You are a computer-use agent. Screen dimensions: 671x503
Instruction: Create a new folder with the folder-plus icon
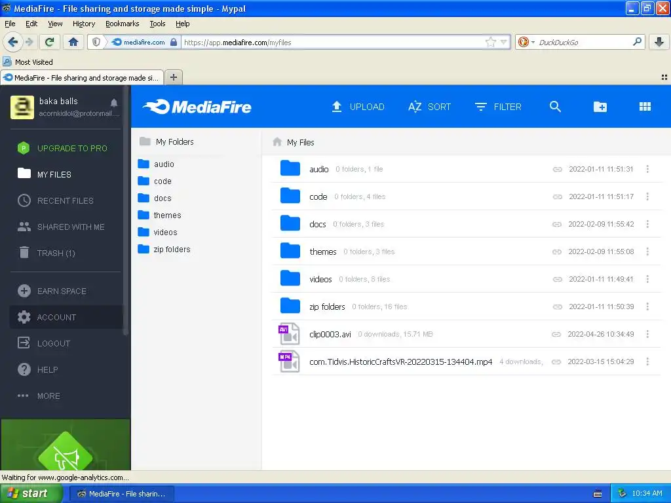pyautogui.click(x=600, y=107)
